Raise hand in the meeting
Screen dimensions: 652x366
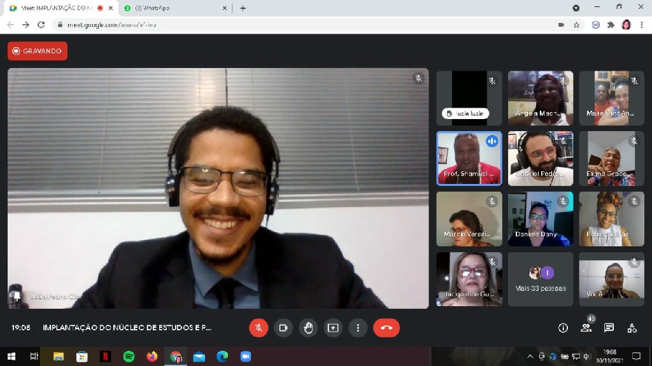(308, 328)
